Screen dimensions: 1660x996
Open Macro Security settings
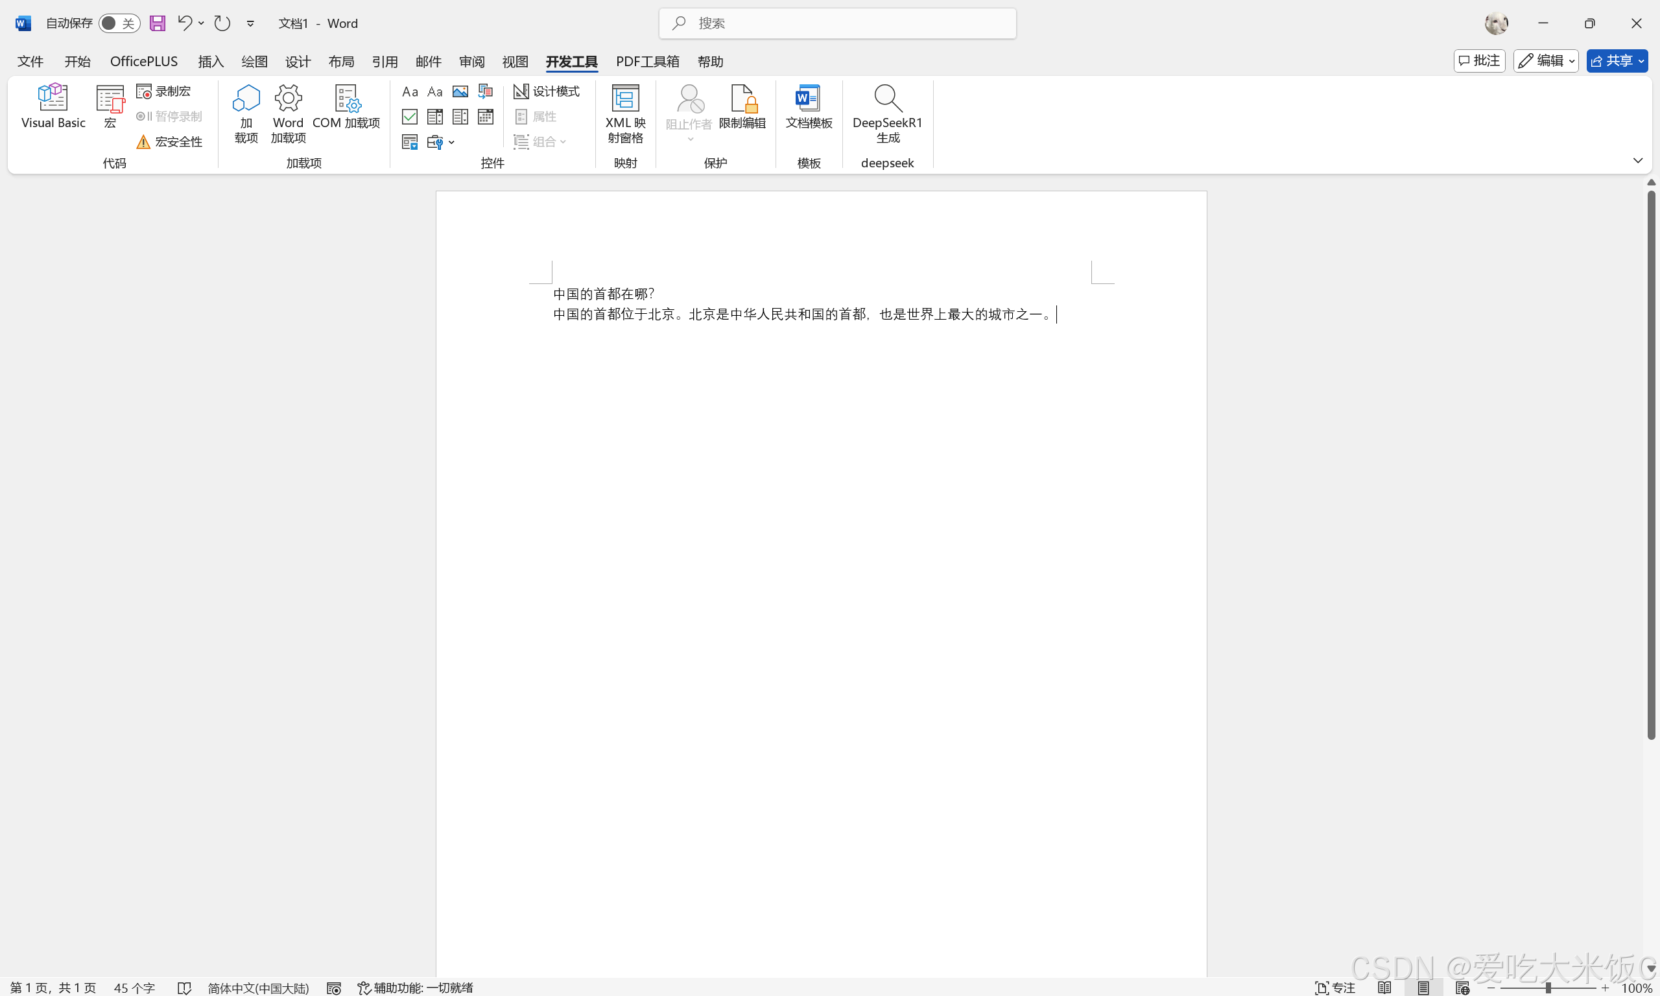170,142
